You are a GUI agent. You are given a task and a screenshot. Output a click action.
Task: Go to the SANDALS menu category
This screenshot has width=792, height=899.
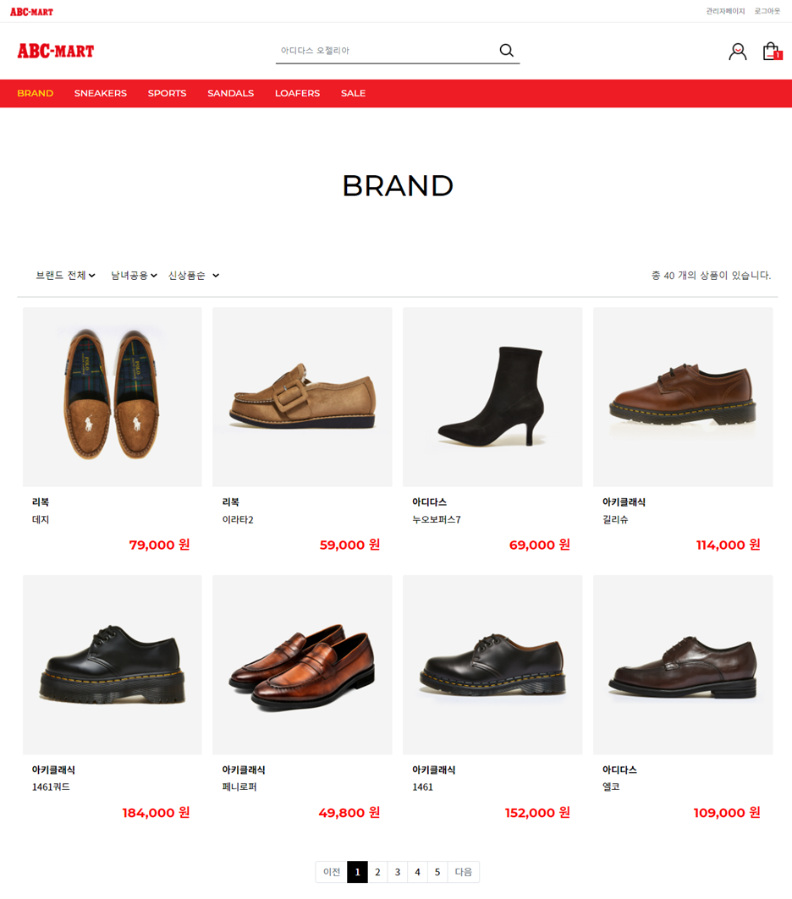click(x=230, y=93)
